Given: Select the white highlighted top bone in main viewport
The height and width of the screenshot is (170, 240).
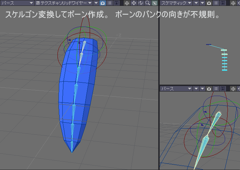Looking at the screenshot, I should (83, 47).
